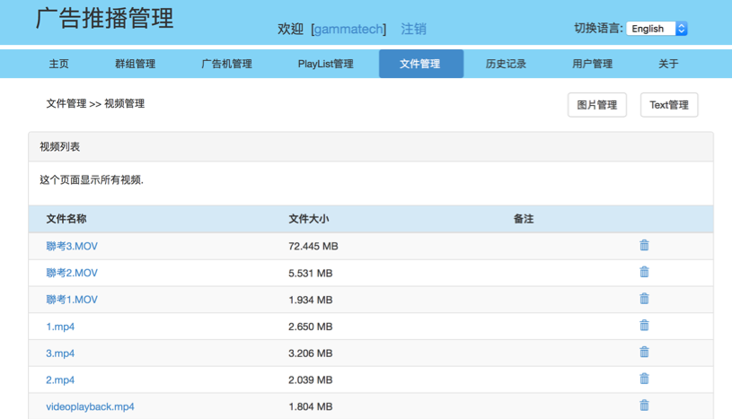The width and height of the screenshot is (732, 419).
Task: Open the language switch dropdown
Action: point(657,29)
